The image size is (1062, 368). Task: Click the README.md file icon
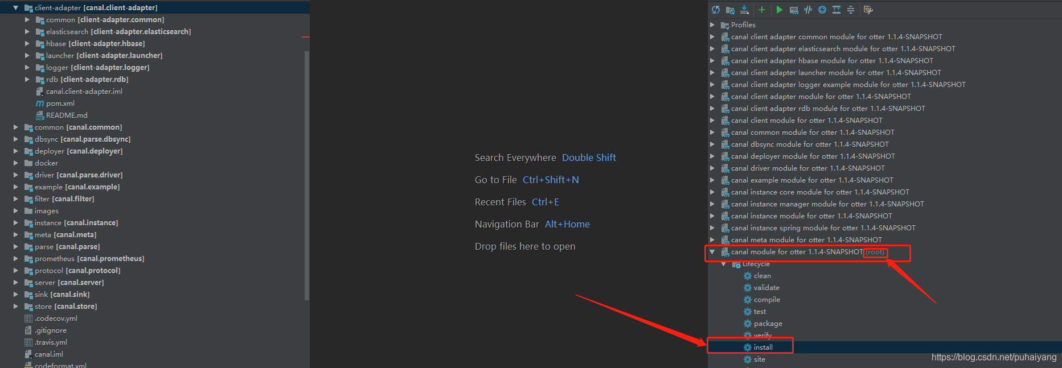pyautogui.click(x=40, y=115)
